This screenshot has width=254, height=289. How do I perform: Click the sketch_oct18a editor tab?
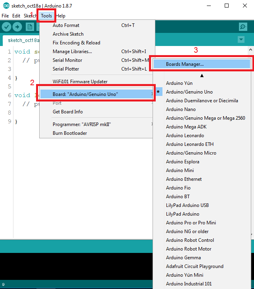coord(21,40)
